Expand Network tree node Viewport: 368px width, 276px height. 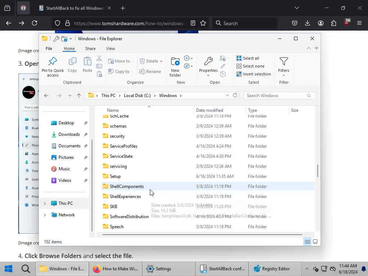tap(45, 215)
